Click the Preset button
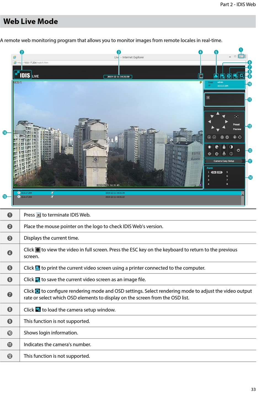The image size is (262, 393). [236, 125]
